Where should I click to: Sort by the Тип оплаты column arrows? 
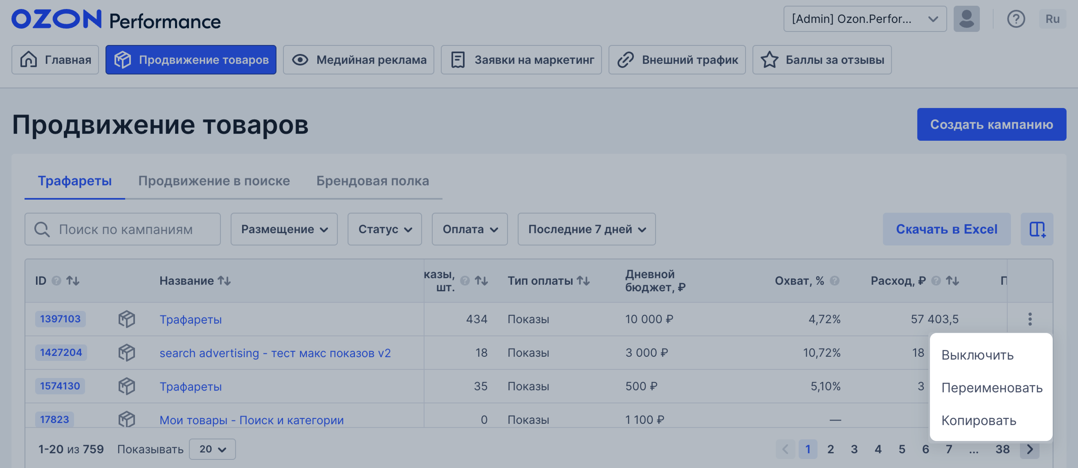coord(583,280)
